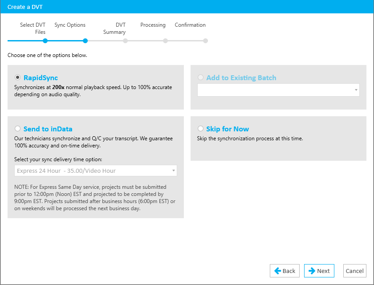Screen dimensions: 374x285
Task: Cancel the Create a DVT wizard
Action: tap(355, 271)
